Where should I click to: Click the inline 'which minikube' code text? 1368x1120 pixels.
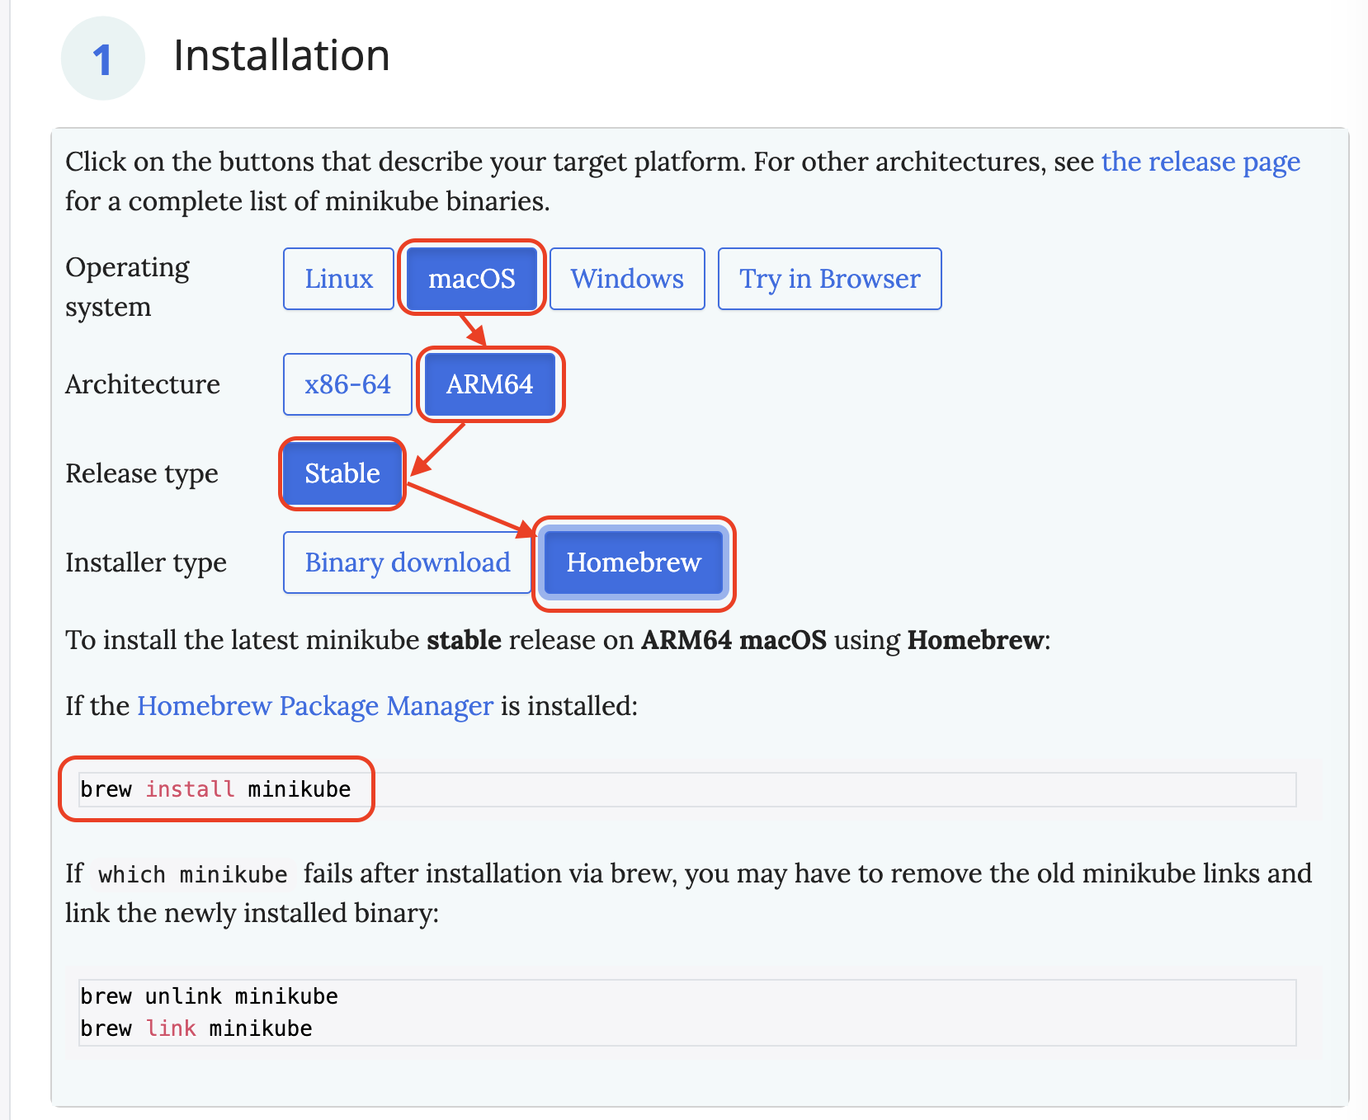[x=193, y=874]
